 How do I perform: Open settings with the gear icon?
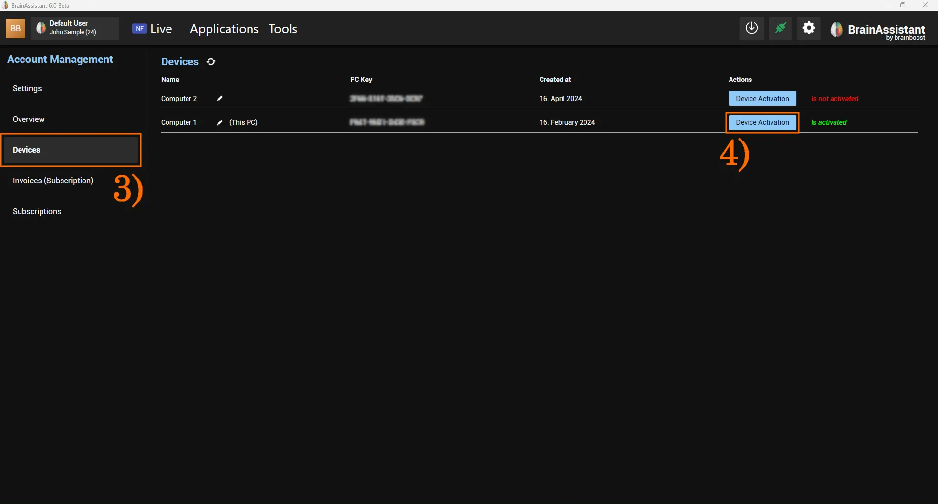809,28
